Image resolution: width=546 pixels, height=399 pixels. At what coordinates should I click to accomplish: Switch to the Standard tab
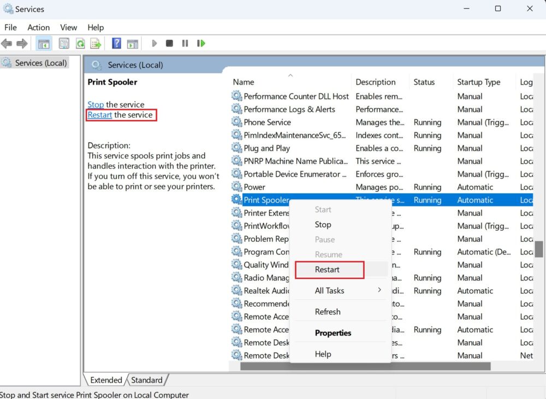click(x=147, y=380)
